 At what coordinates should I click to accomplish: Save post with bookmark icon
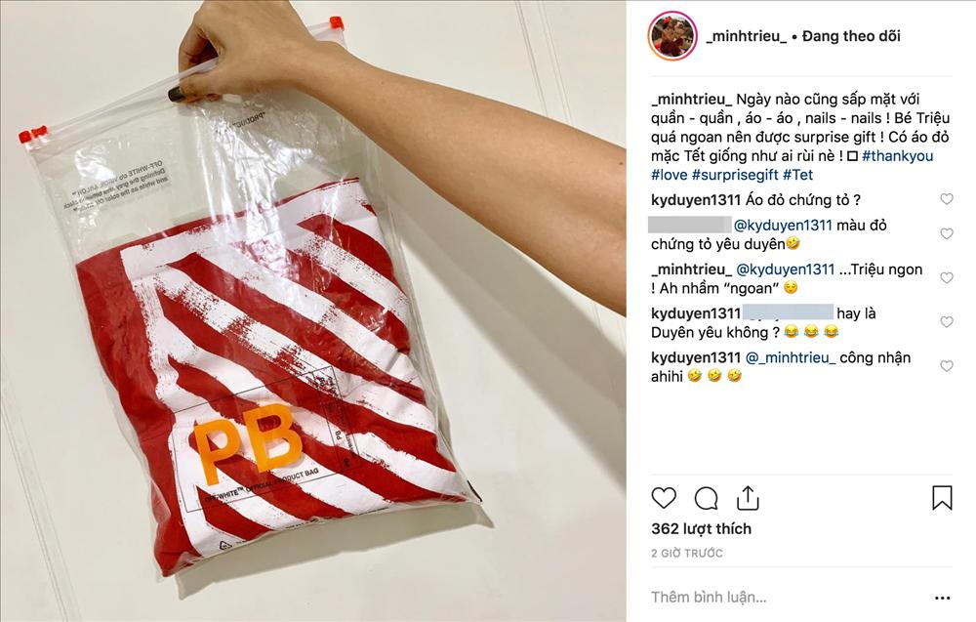pyautogui.click(x=942, y=497)
